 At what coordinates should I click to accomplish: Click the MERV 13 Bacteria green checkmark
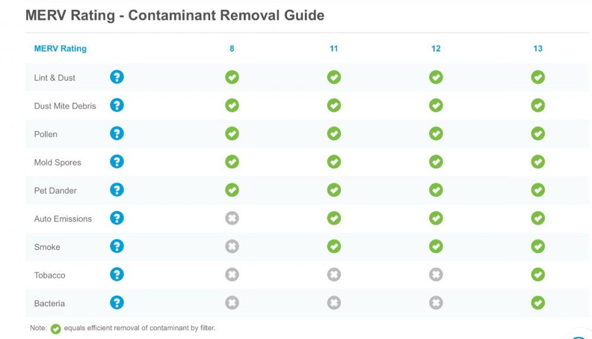click(x=538, y=303)
